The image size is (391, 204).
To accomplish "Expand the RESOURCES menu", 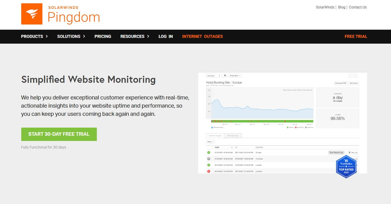I will (x=135, y=36).
